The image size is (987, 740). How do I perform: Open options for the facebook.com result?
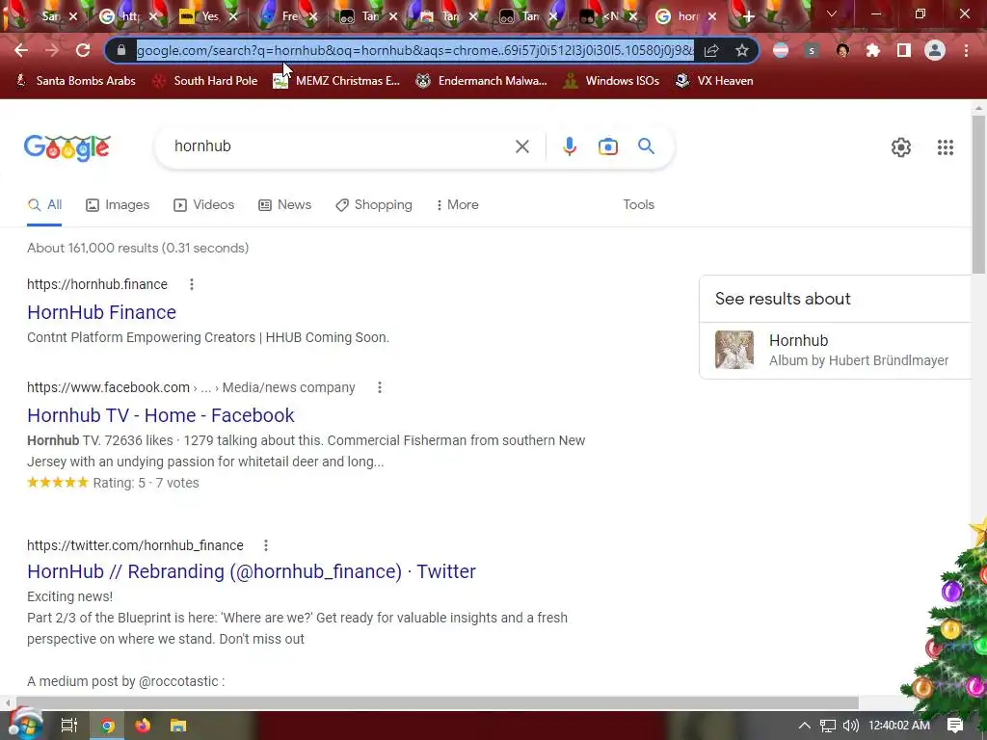(x=379, y=387)
